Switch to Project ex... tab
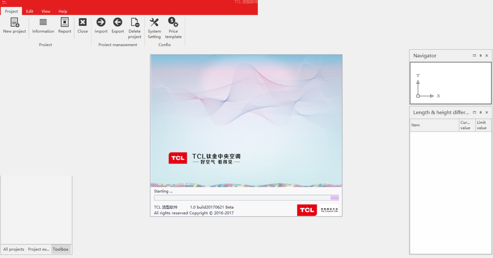This screenshot has height=258, width=493. tap(39, 249)
